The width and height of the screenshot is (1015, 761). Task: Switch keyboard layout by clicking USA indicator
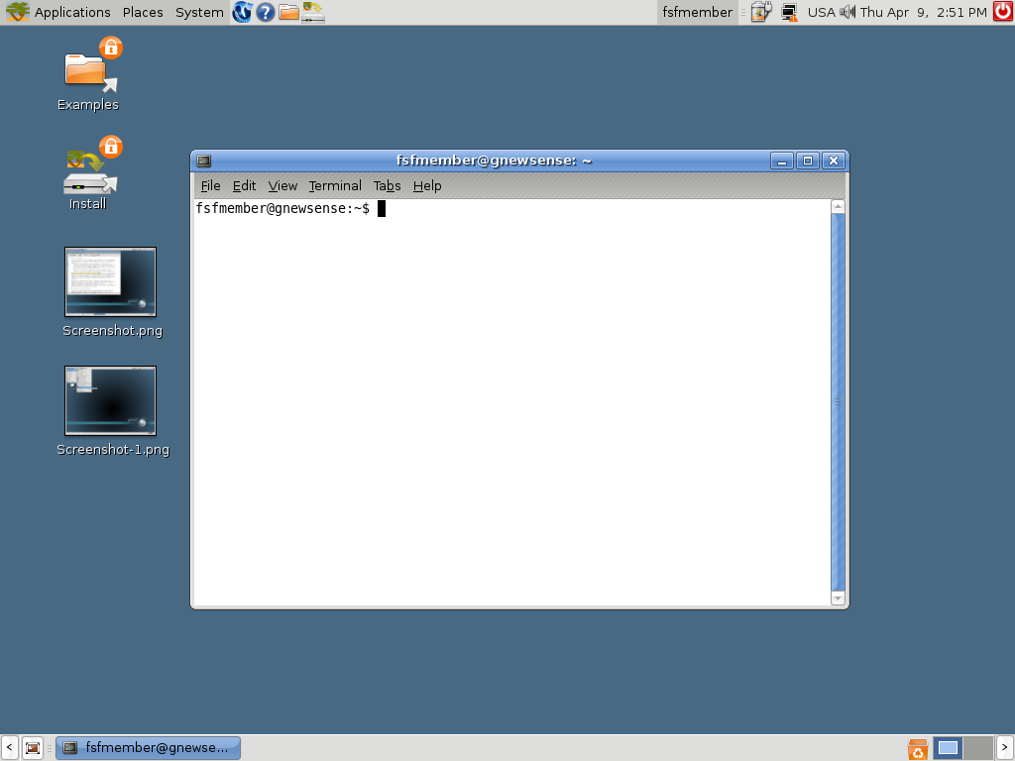[820, 12]
